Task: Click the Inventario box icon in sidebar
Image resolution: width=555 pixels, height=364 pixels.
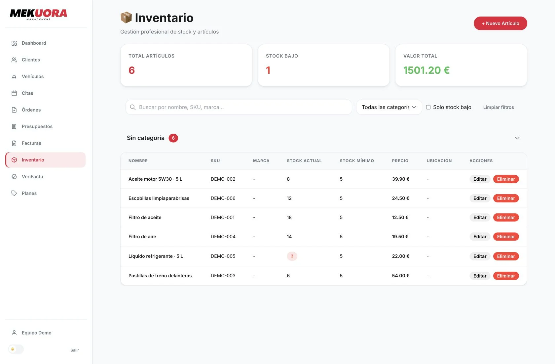Action: pyautogui.click(x=14, y=160)
